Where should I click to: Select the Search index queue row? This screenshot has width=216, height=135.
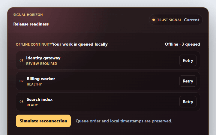tap(108, 102)
